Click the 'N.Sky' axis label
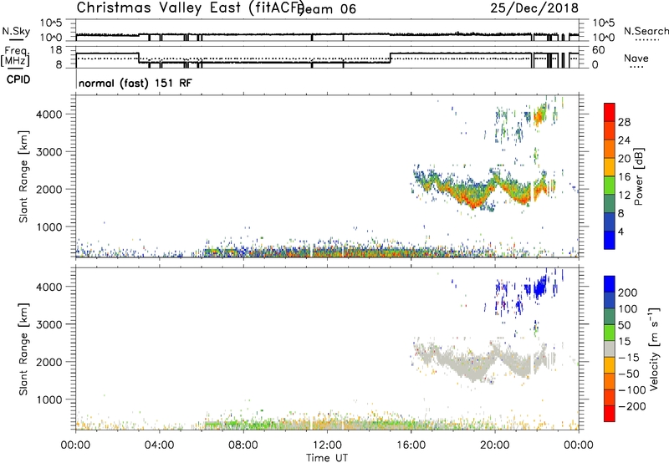Image resolution: width=669 pixels, height=463 pixels. tap(16, 31)
